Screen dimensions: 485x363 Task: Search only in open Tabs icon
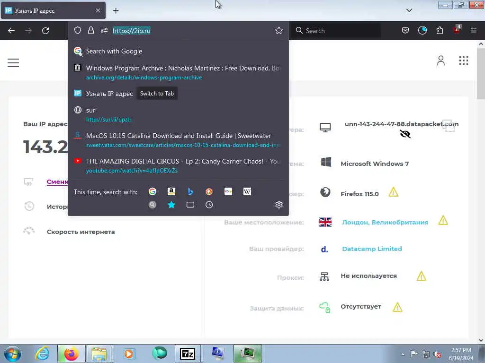pos(190,205)
